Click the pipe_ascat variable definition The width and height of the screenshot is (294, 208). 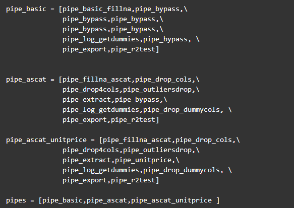[x=26, y=80]
